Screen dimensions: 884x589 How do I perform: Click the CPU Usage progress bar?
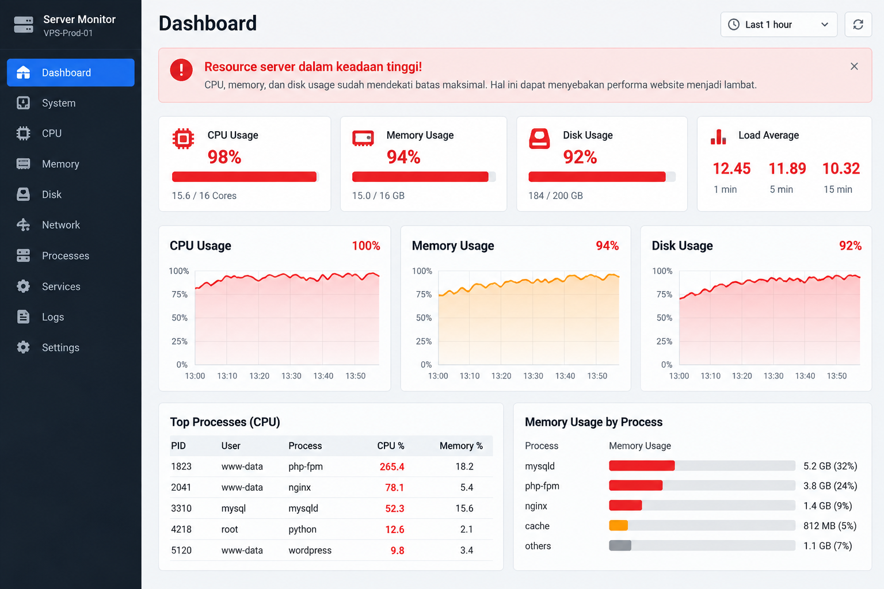coord(245,177)
